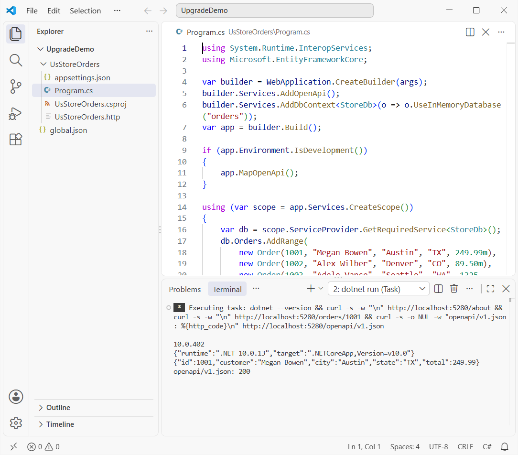Click Ln 1, Col 1 in status bar

point(364,447)
